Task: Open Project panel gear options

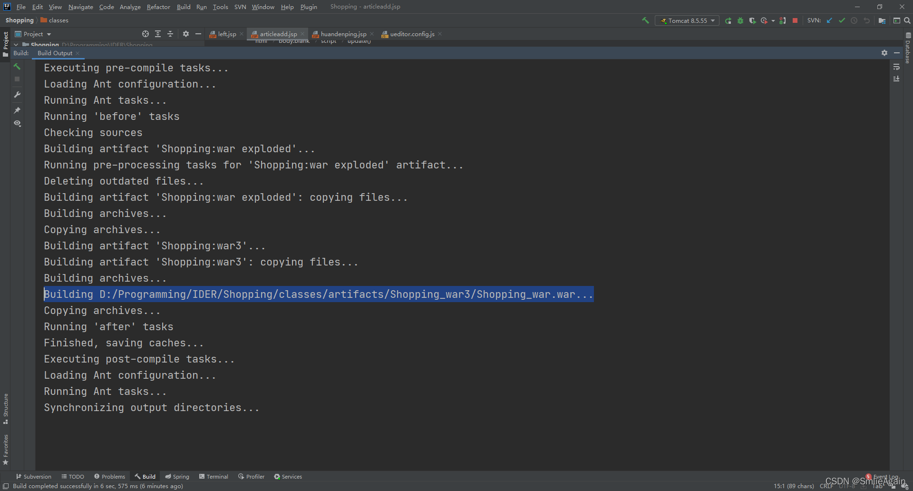Action: coord(186,34)
